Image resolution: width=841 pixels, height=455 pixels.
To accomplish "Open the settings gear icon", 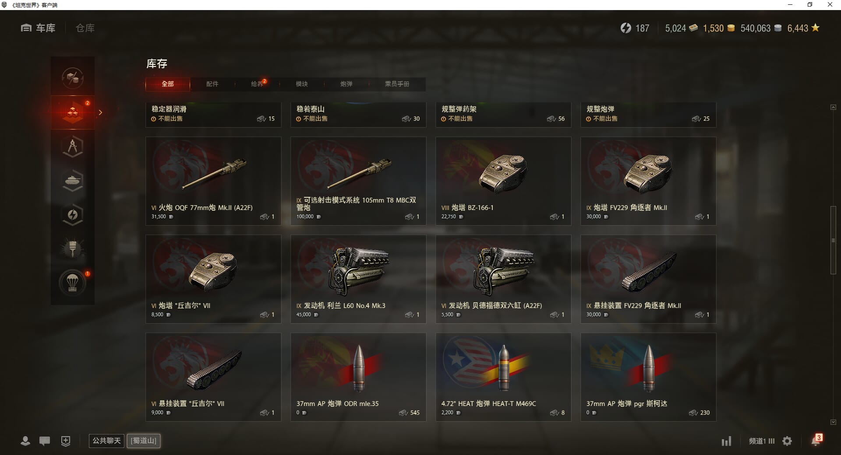I will tap(787, 441).
